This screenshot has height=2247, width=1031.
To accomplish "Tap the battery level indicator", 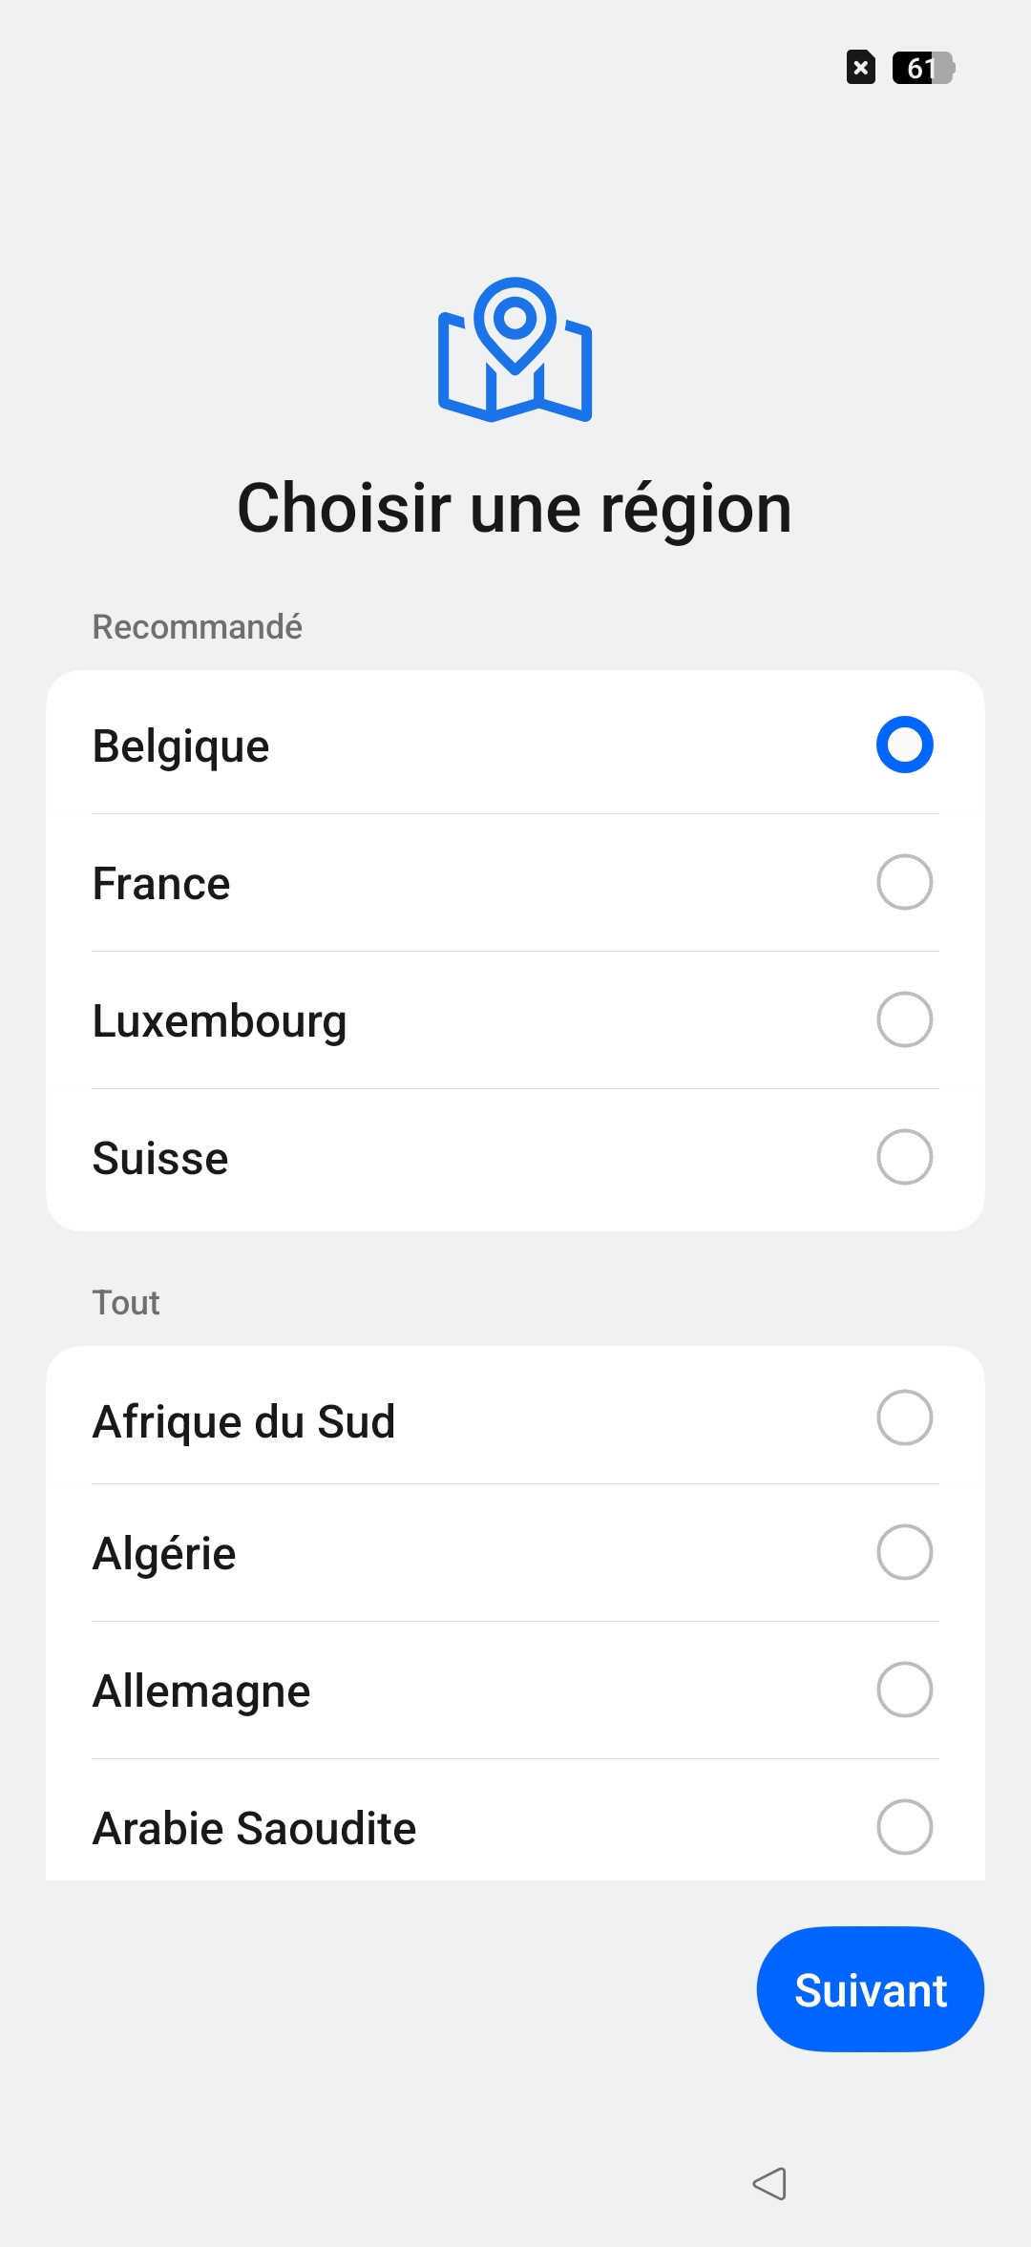I will click(923, 68).
